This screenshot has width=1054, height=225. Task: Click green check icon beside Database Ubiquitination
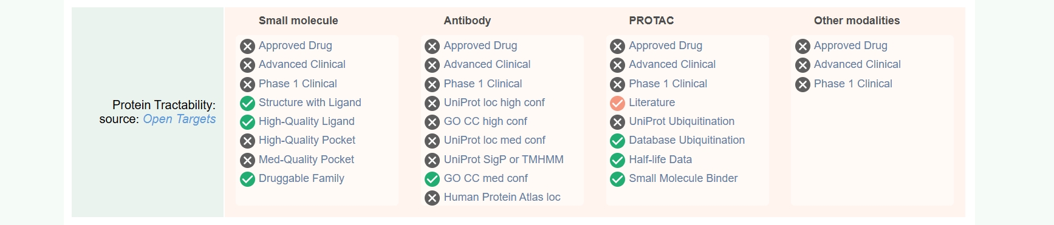(x=617, y=141)
